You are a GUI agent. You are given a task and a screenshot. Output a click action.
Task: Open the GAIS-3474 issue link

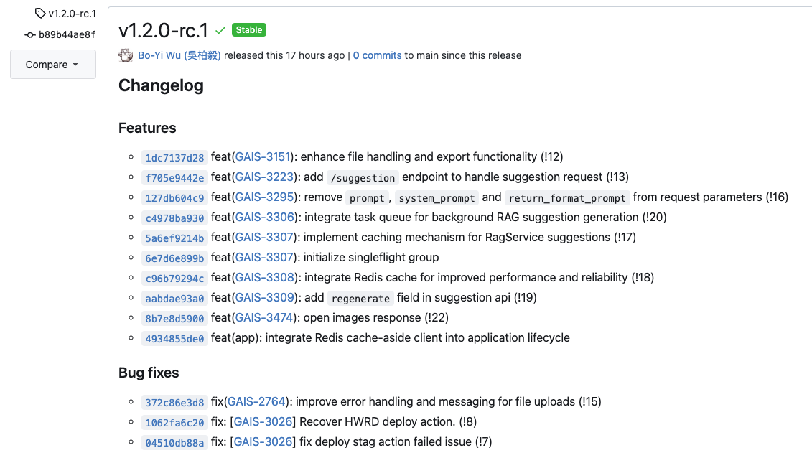(x=264, y=317)
